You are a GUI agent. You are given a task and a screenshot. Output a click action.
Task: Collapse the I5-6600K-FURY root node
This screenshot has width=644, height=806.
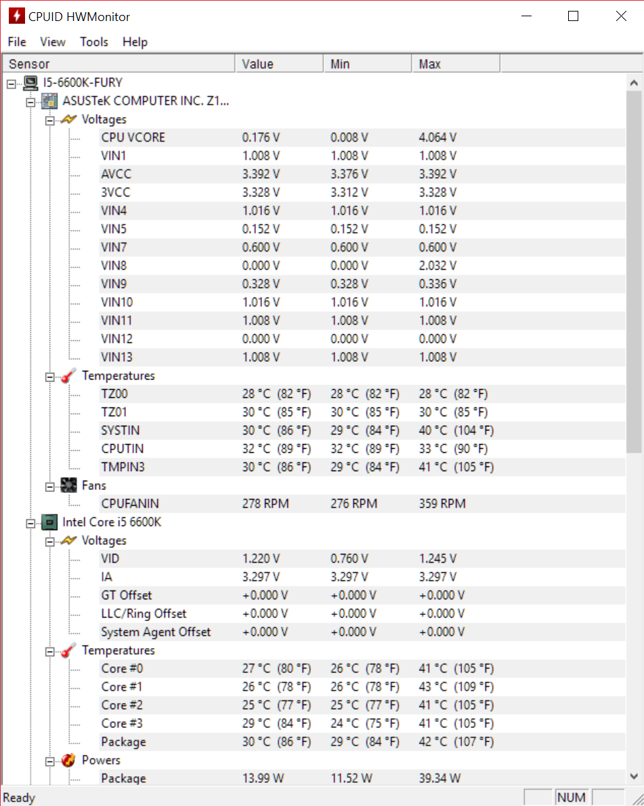[12, 83]
